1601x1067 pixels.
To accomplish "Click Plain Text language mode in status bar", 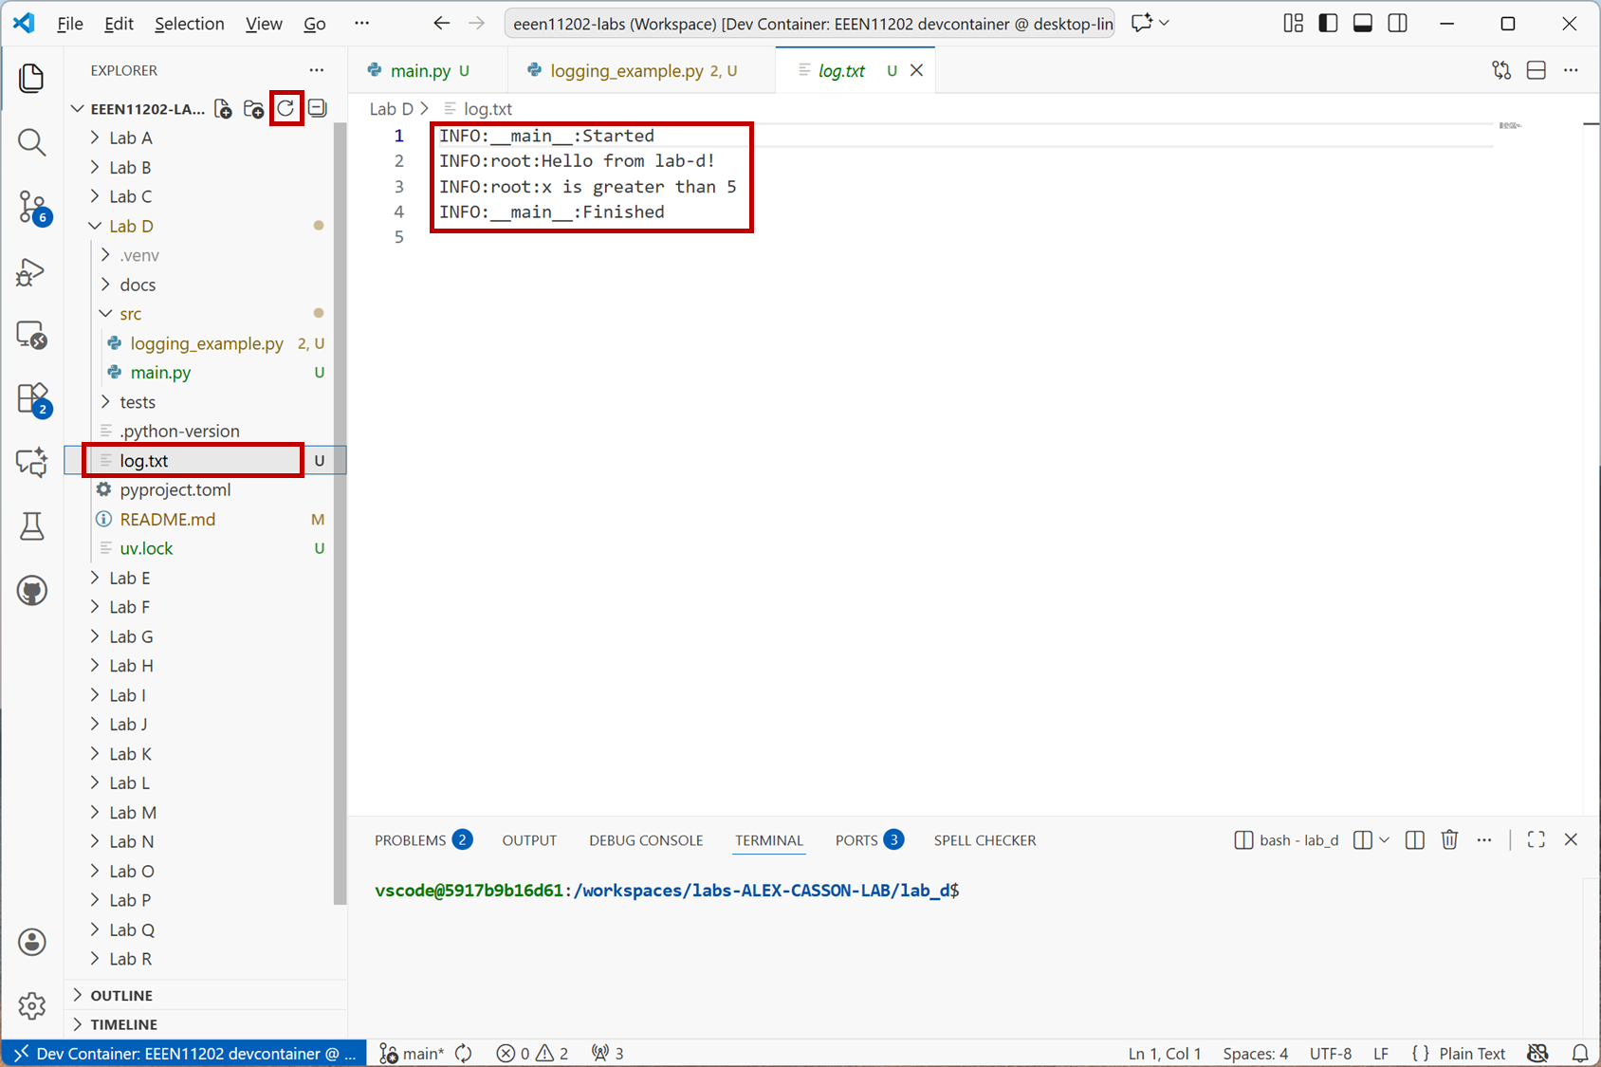I will (x=1471, y=1053).
